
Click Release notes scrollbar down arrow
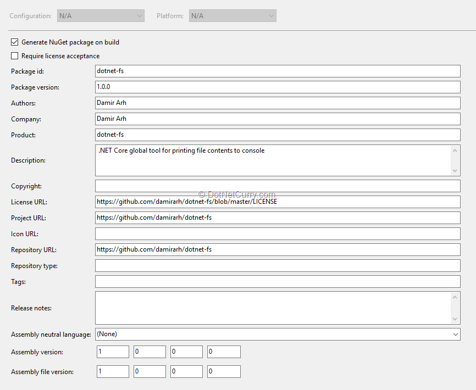coord(455,319)
